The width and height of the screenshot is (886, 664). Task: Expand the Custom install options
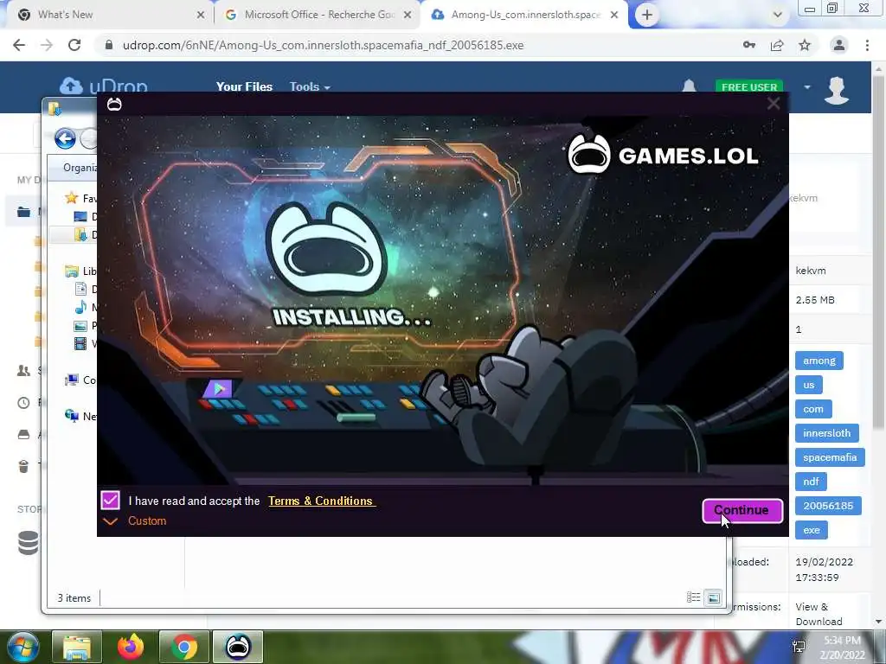point(134,520)
